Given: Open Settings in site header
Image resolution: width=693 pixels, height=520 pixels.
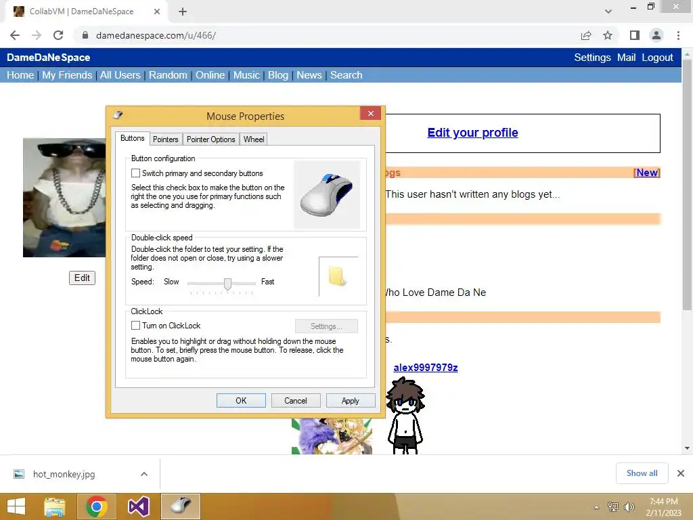Looking at the screenshot, I should pos(592,58).
